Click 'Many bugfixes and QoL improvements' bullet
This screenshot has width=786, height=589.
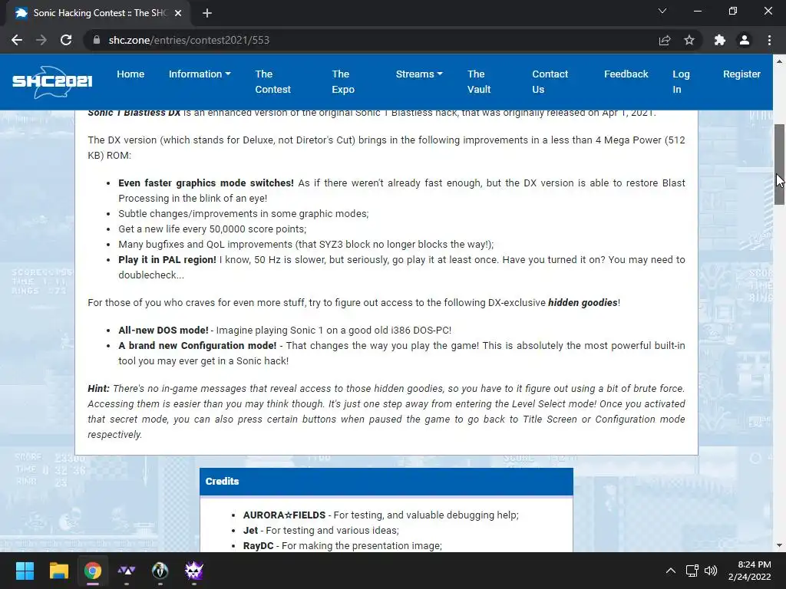pos(305,245)
